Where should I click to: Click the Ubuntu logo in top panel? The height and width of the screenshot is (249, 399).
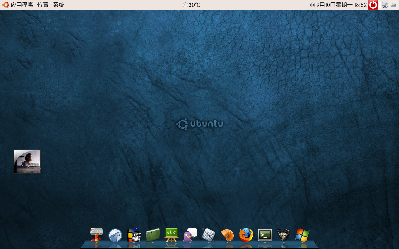click(6, 5)
